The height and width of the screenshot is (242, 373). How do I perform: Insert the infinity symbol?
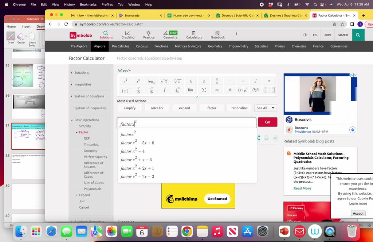[217, 90]
